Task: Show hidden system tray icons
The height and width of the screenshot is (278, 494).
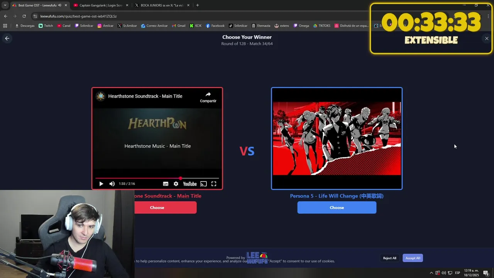Action: point(431,273)
